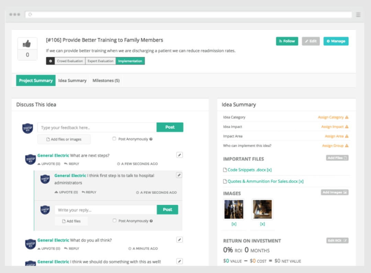Switch to the Idea Summary tab
Viewport: 371px width, 273px height.
72,80
